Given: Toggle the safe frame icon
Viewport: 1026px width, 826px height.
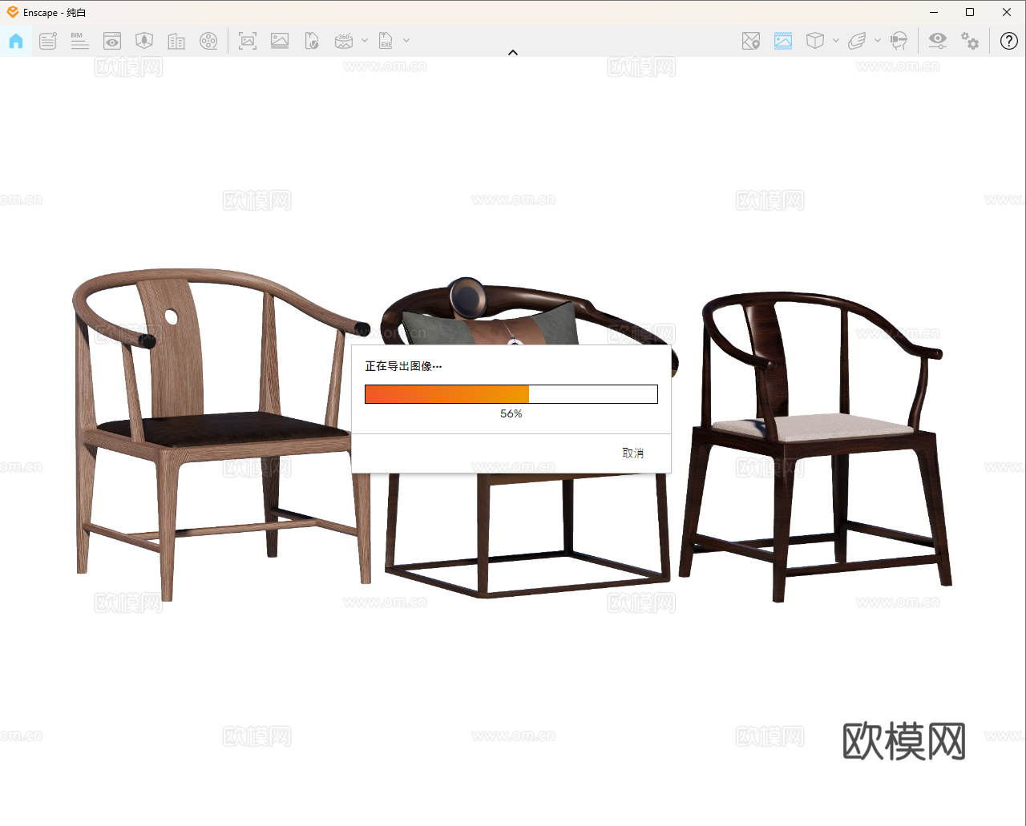Looking at the screenshot, I should [x=783, y=41].
